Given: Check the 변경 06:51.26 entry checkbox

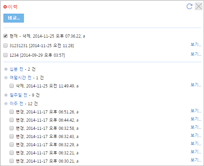Looking at the screenshot, I should click(12, 112).
